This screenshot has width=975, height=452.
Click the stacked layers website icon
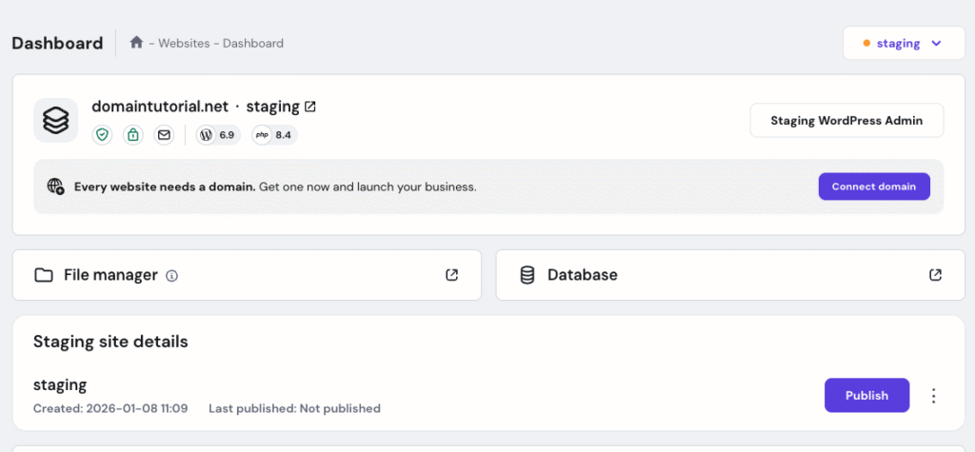click(56, 121)
